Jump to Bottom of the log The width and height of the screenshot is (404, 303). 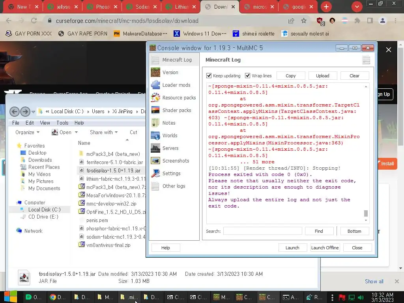pyautogui.click(x=355, y=231)
